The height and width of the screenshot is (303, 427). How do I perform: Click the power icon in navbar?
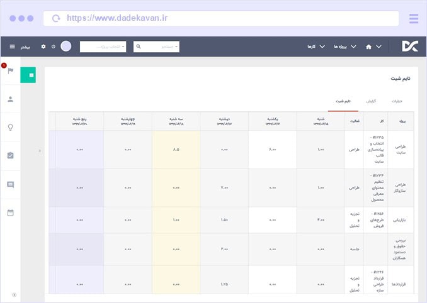53,47
